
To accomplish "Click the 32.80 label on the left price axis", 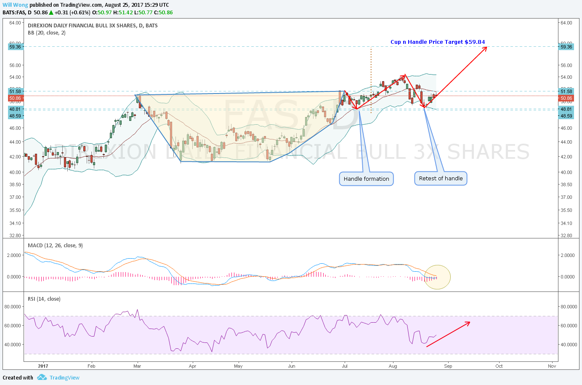I will point(15,235).
